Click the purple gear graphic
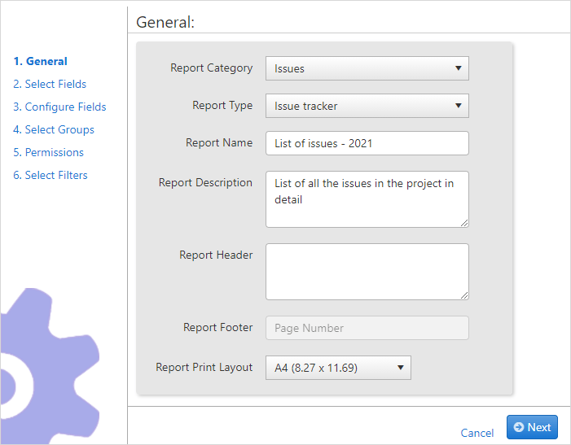 pyautogui.click(x=49, y=365)
